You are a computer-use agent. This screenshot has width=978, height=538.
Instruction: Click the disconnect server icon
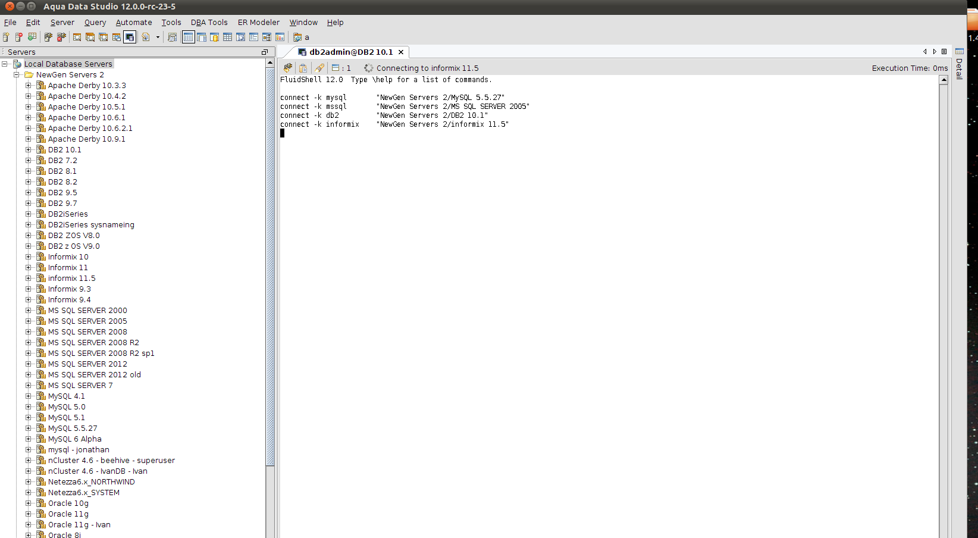click(61, 37)
